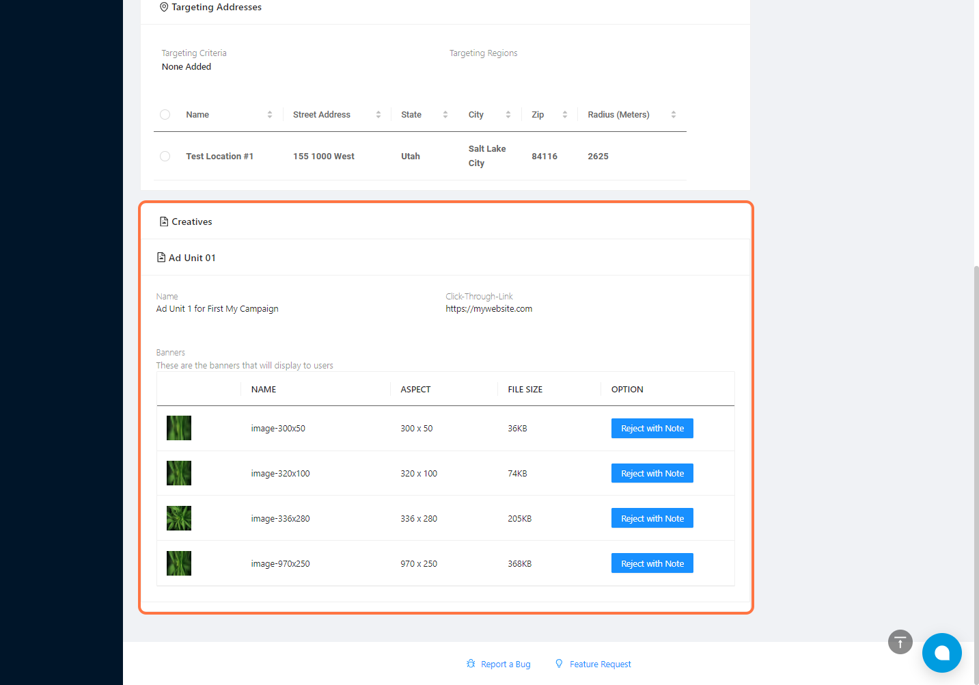Click the None Added targeting criteria value
This screenshot has height=685, width=979.
point(187,67)
